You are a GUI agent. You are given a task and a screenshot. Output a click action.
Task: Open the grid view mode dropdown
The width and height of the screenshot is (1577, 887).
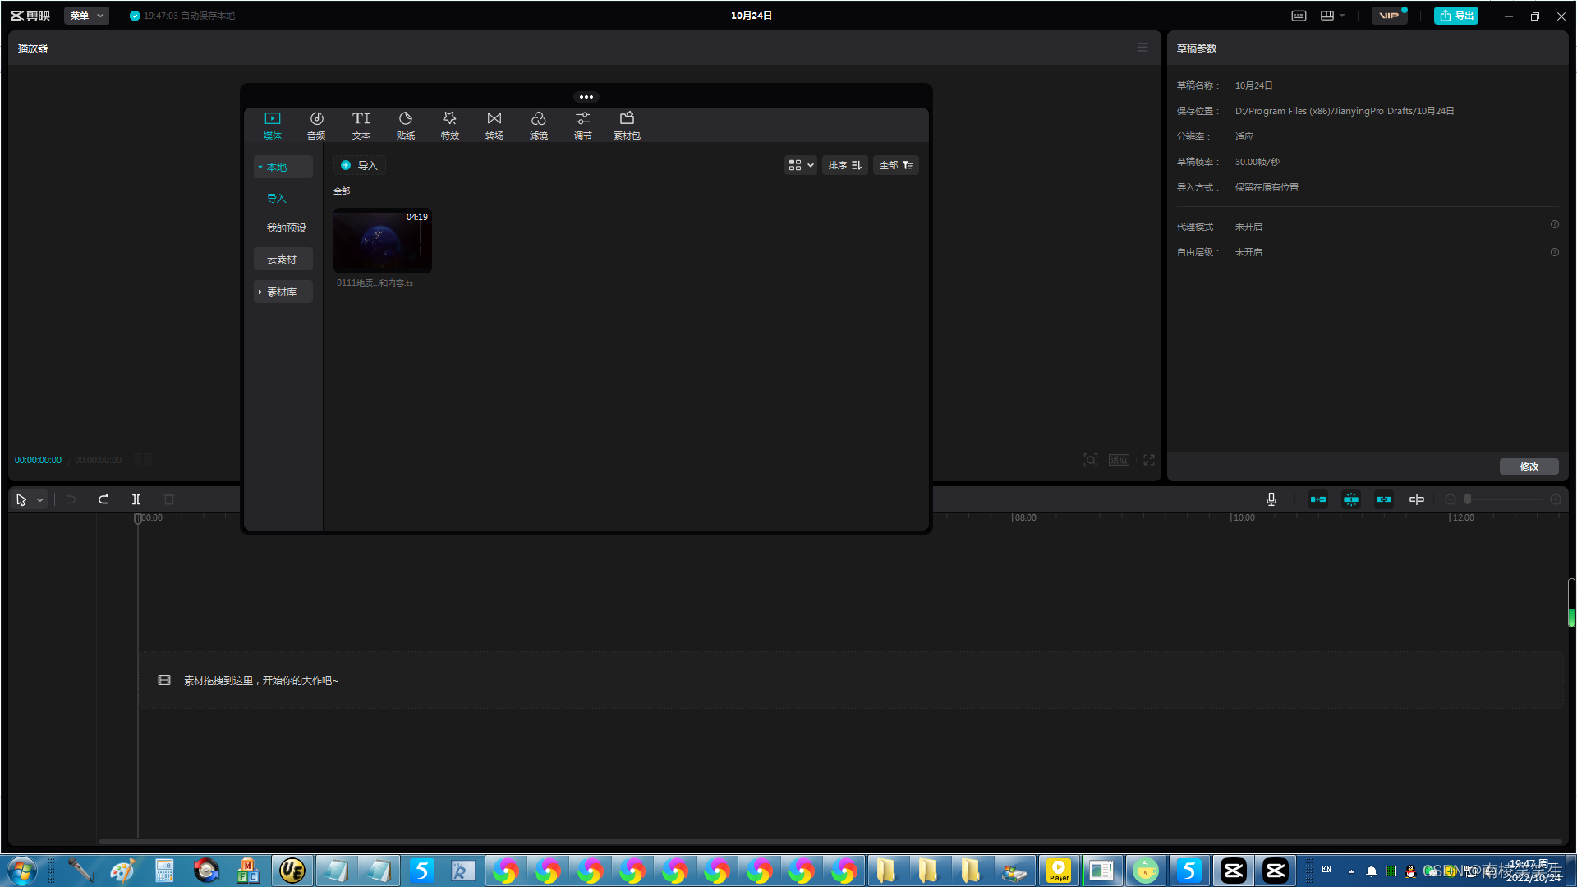pos(800,165)
